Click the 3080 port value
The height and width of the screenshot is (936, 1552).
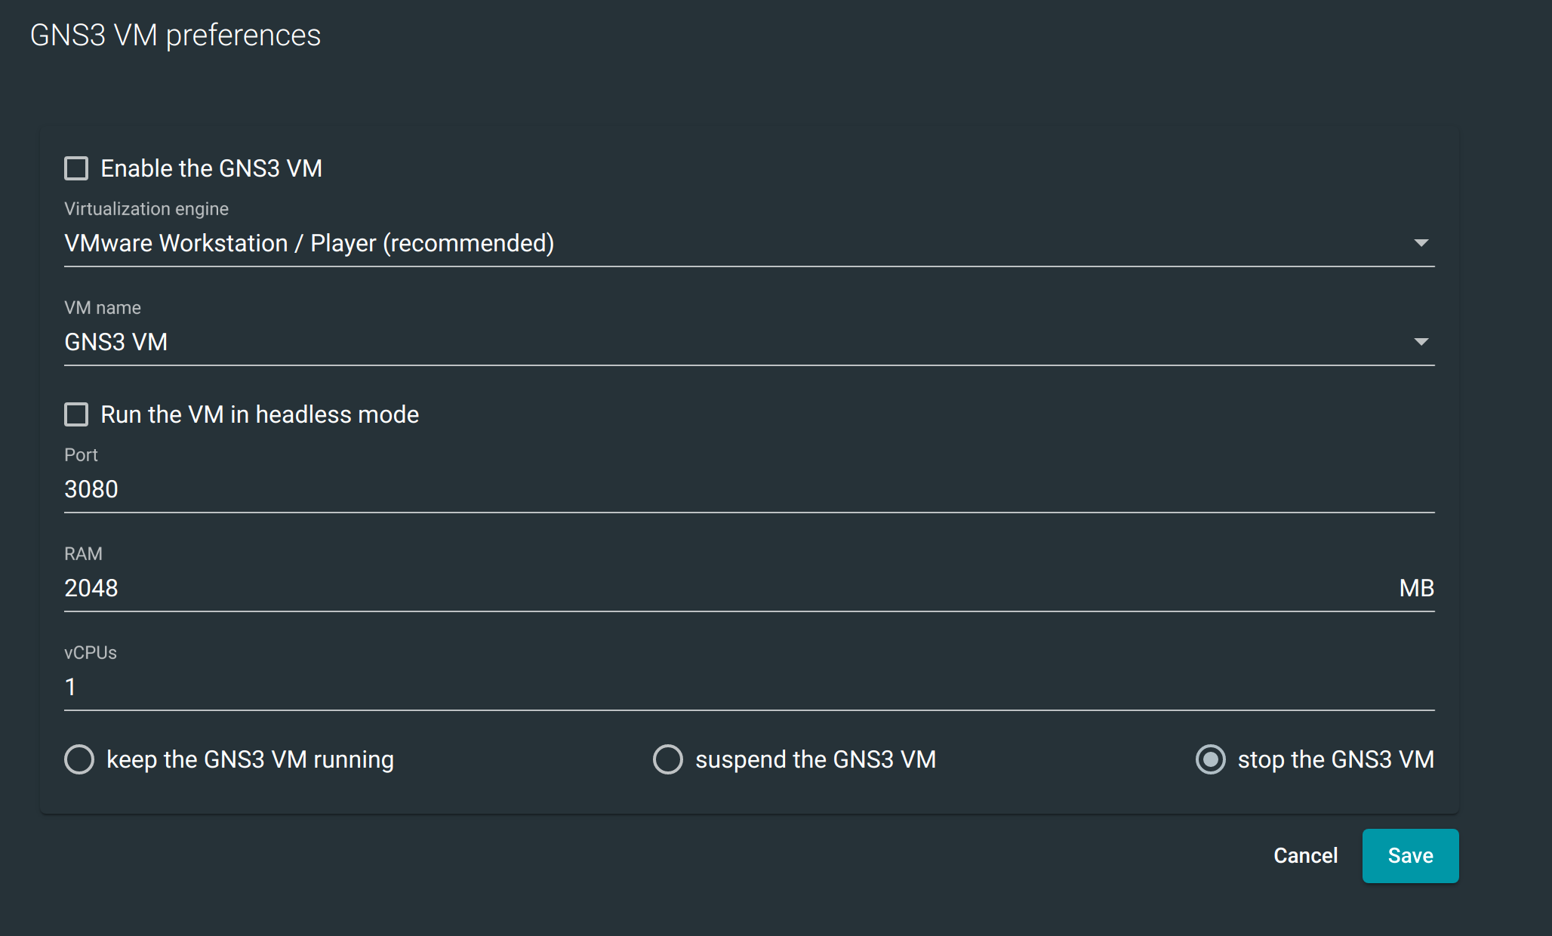91,489
